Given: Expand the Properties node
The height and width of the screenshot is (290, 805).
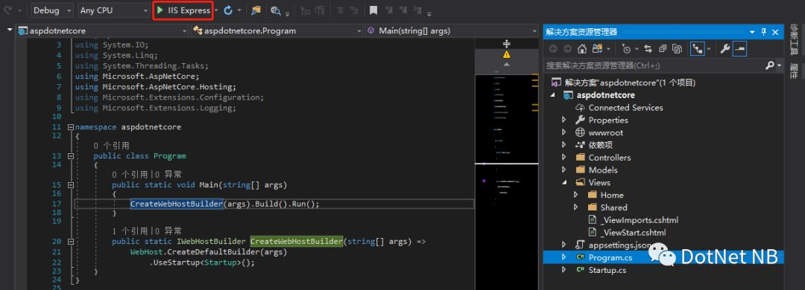Looking at the screenshot, I should (564, 120).
